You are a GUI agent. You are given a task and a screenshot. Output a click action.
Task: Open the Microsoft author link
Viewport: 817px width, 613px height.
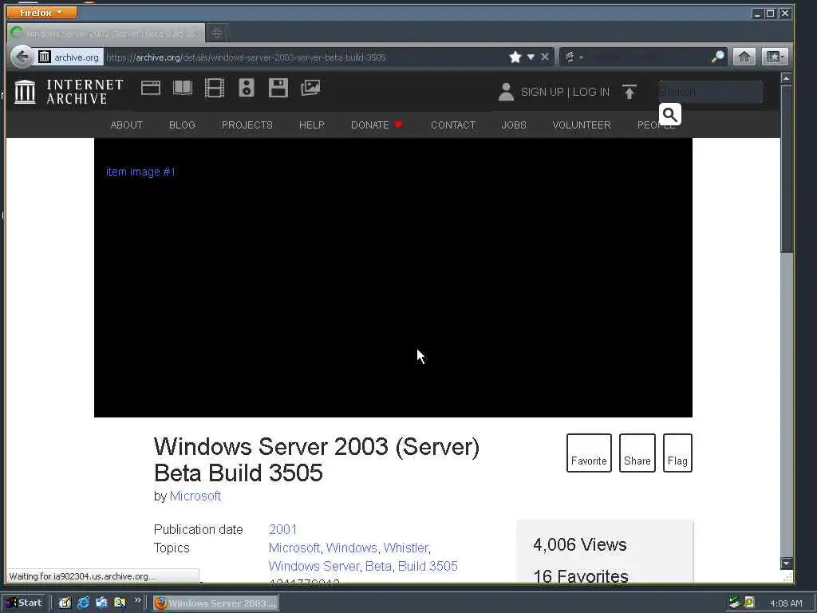pos(195,496)
